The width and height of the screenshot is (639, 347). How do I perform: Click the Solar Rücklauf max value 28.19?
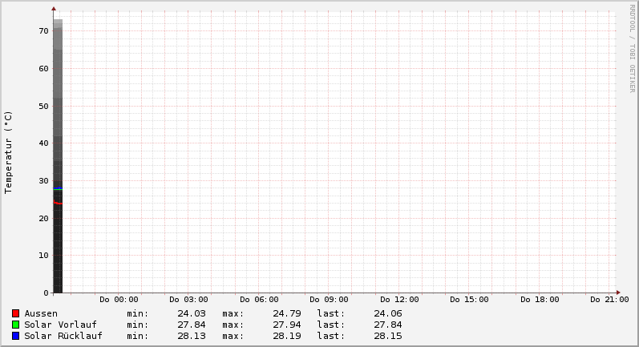coord(287,336)
